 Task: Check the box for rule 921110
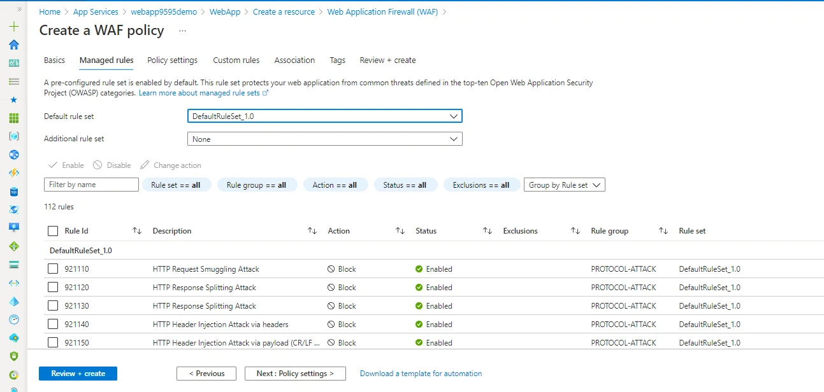tap(53, 269)
